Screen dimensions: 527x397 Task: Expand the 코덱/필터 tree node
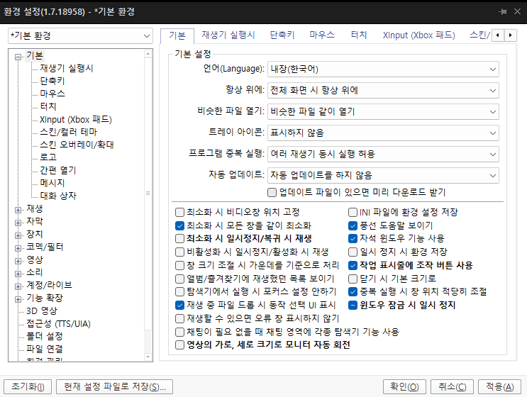tap(18, 248)
